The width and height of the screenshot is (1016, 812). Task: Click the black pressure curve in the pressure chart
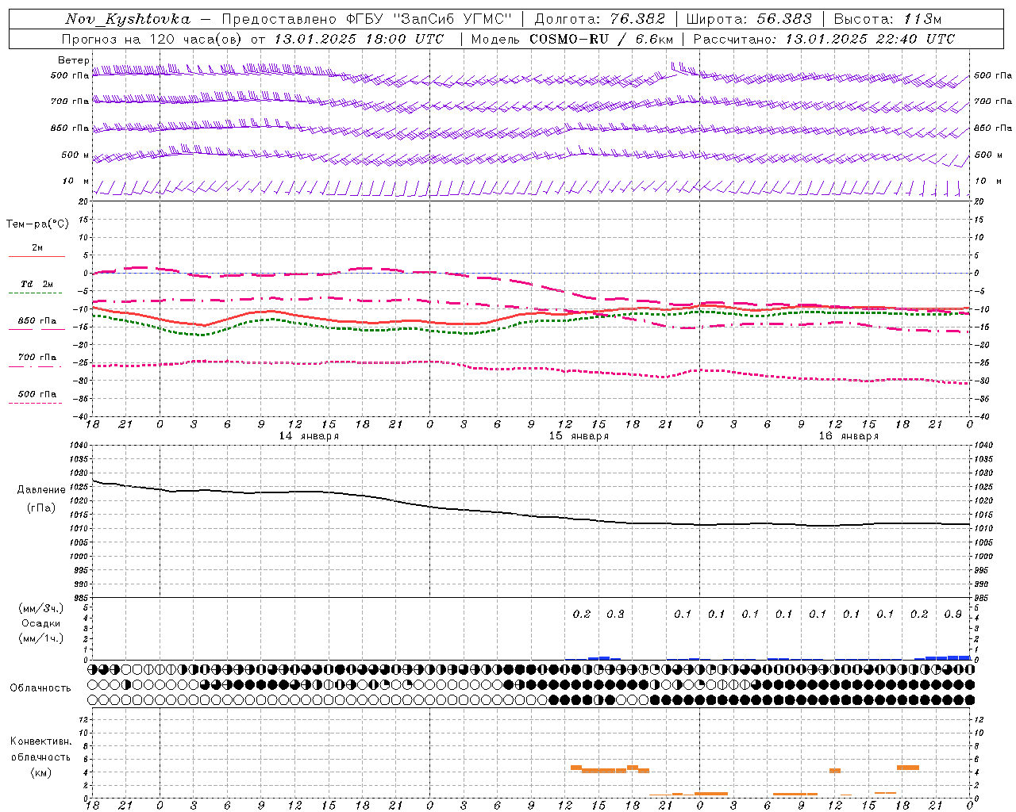click(x=532, y=515)
